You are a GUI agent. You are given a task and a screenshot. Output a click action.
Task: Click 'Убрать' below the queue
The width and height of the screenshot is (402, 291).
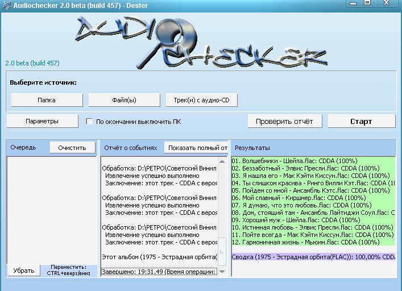click(23, 270)
